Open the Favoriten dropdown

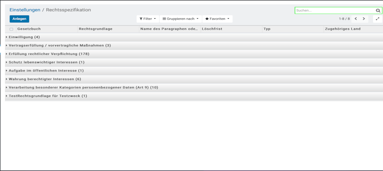tap(217, 19)
